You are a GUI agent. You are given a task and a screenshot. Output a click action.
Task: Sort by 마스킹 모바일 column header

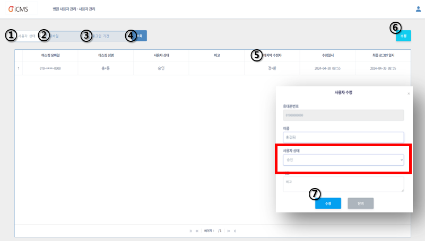point(50,55)
